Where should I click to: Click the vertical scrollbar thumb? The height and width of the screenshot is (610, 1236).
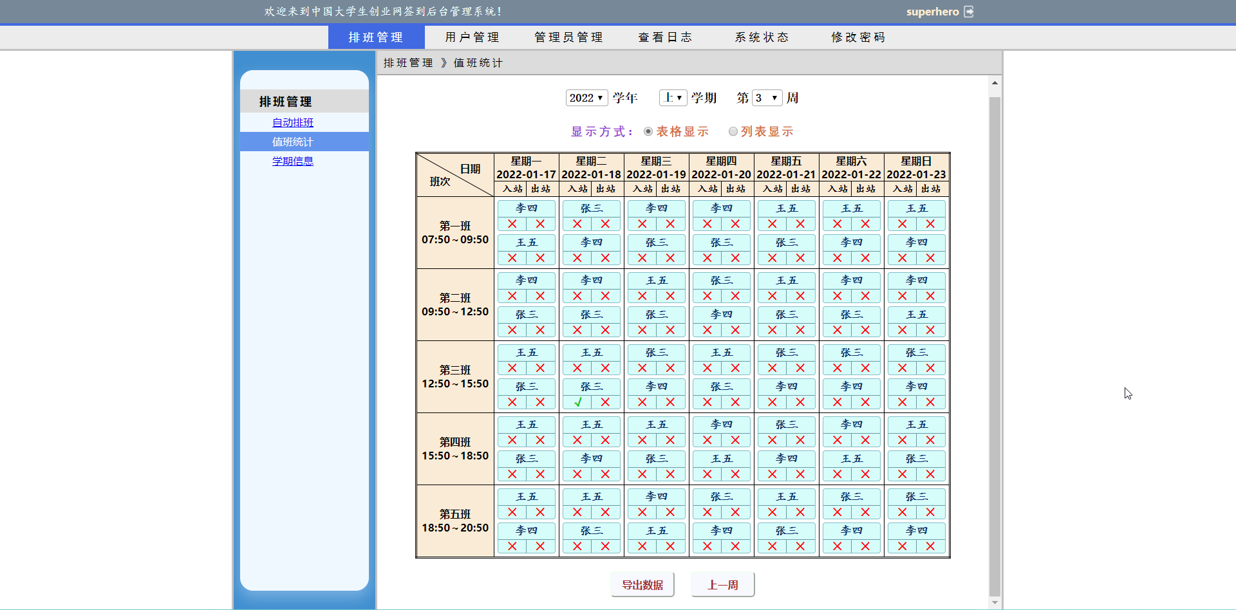pyautogui.click(x=995, y=346)
